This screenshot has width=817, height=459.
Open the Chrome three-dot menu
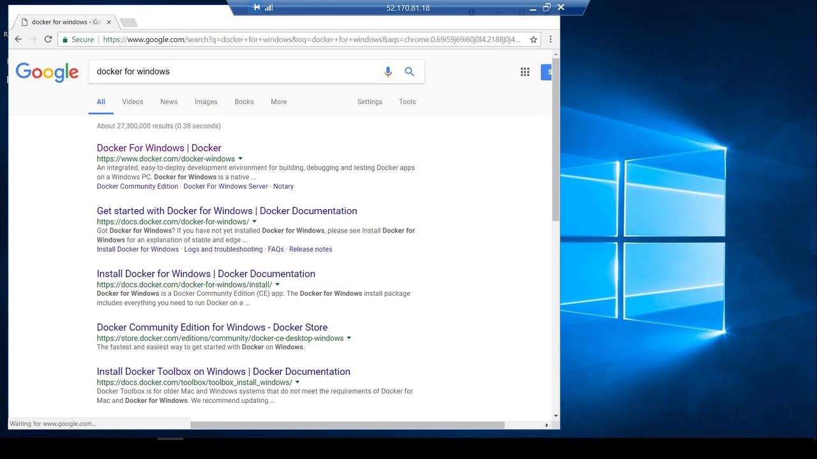click(x=550, y=40)
